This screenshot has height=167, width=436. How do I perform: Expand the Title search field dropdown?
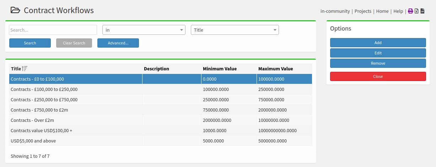[x=235, y=30]
